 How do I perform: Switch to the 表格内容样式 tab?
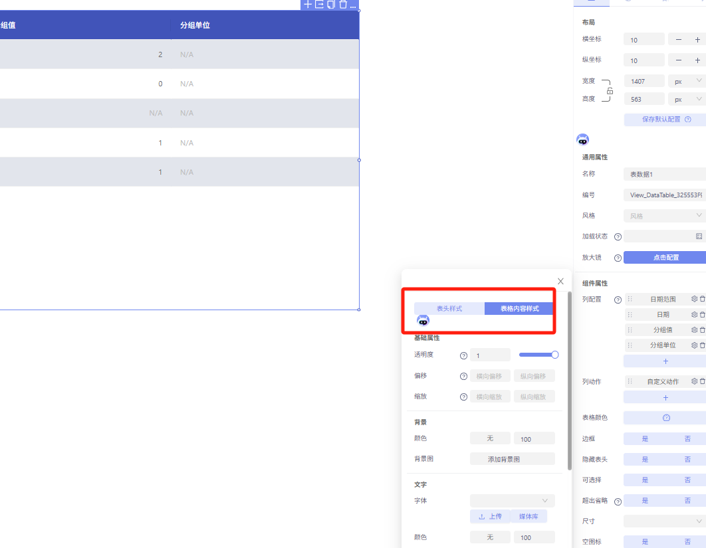(x=519, y=309)
